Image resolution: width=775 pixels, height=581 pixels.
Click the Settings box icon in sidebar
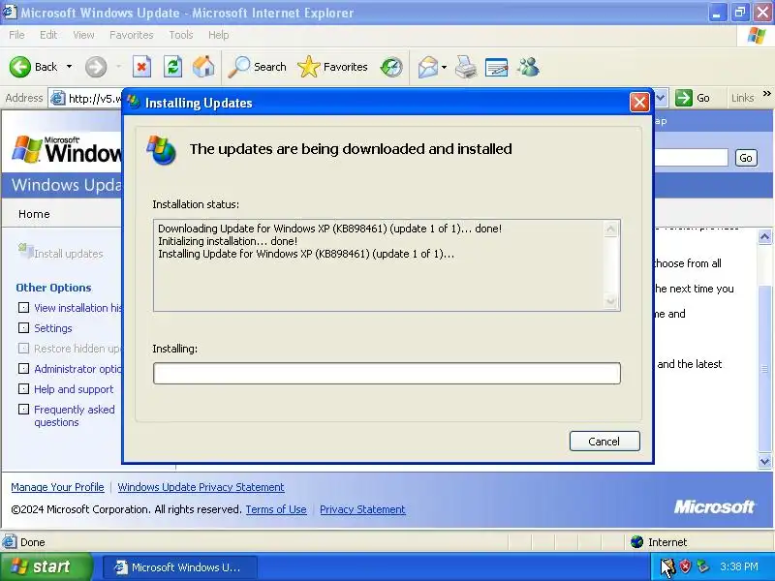pos(23,328)
